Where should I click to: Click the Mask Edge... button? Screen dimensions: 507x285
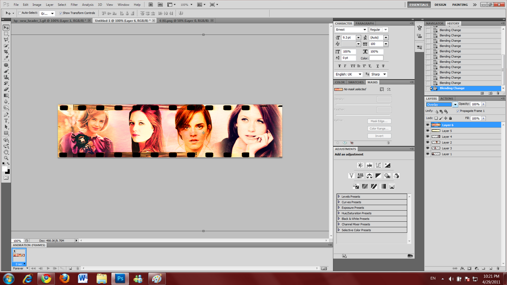click(379, 121)
